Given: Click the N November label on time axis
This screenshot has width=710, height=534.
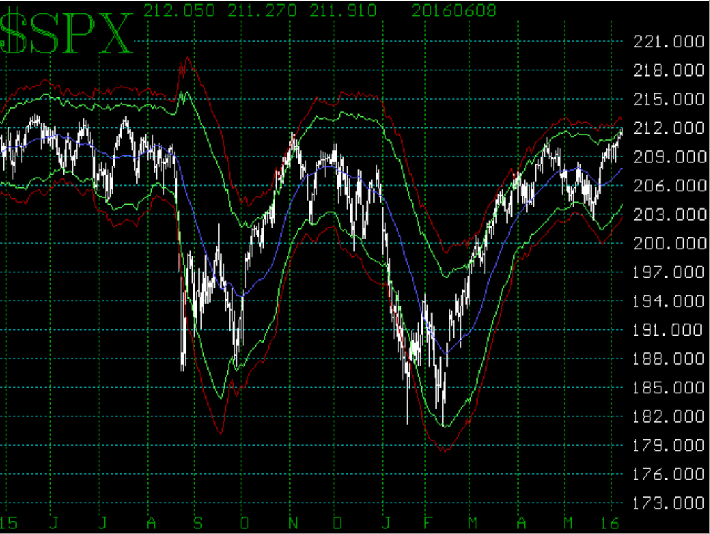Looking at the screenshot, I should (x=293, y=523).
